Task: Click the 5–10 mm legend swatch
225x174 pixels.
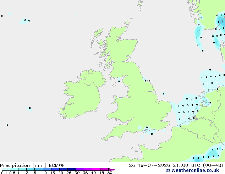Action: click(39, 169)
